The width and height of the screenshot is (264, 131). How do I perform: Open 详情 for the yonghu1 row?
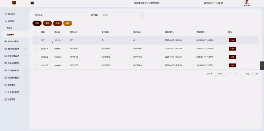[x=232, y=49]
